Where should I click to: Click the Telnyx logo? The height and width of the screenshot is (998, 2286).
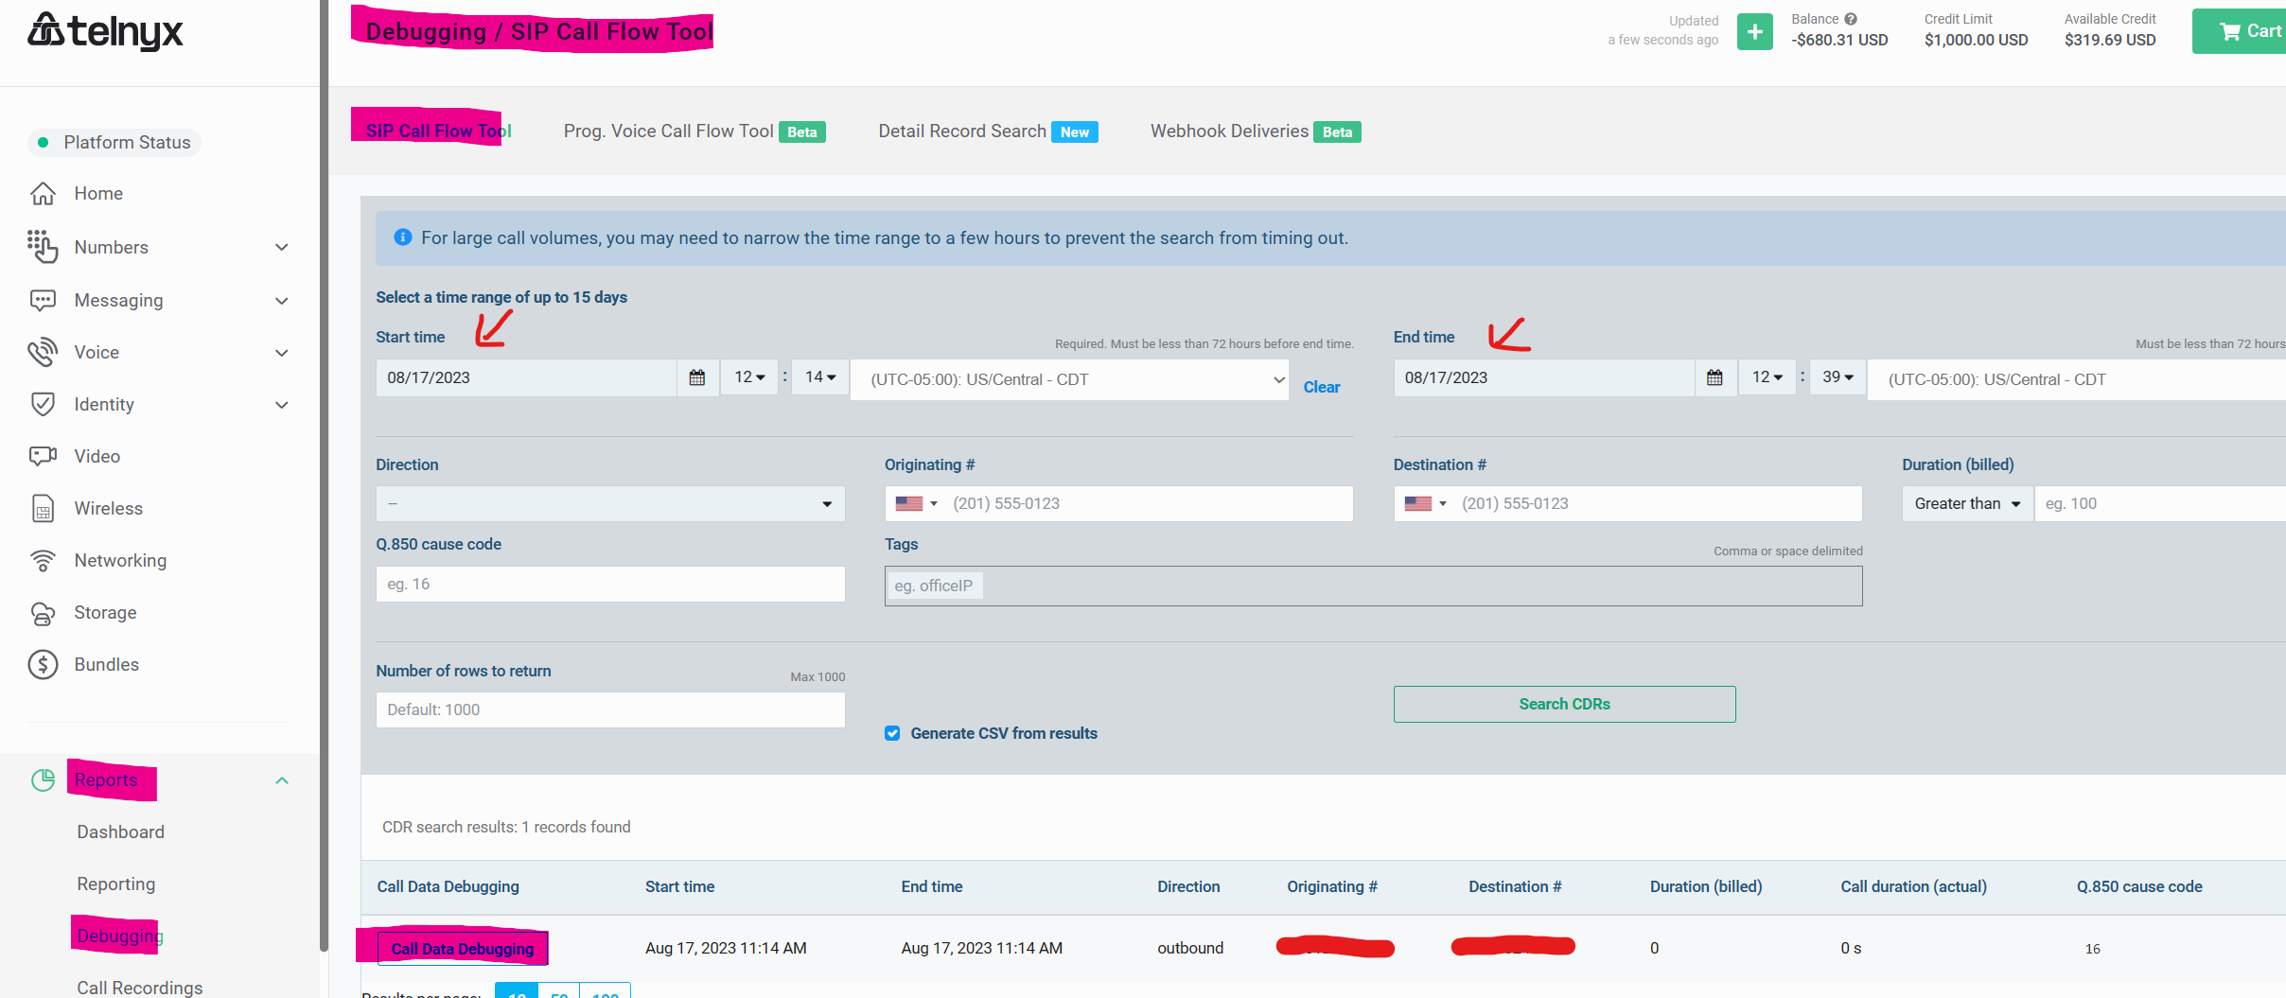pos(105,31)
